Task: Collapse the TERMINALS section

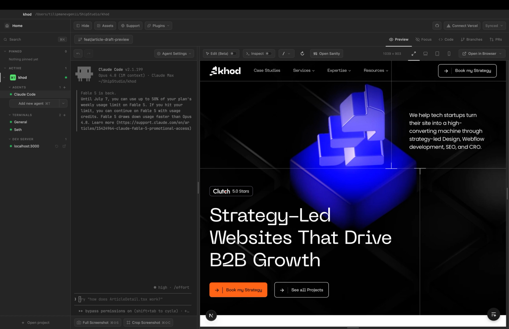Action: (10, 115)
